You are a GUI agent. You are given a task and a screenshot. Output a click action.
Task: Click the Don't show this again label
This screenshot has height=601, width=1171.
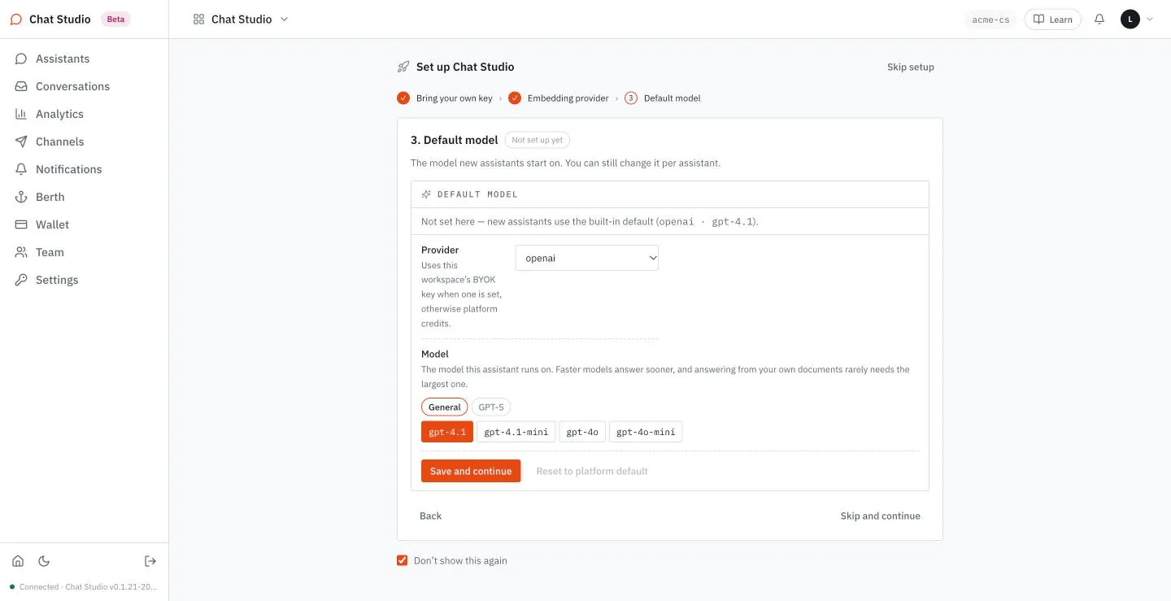pos(460,560)
